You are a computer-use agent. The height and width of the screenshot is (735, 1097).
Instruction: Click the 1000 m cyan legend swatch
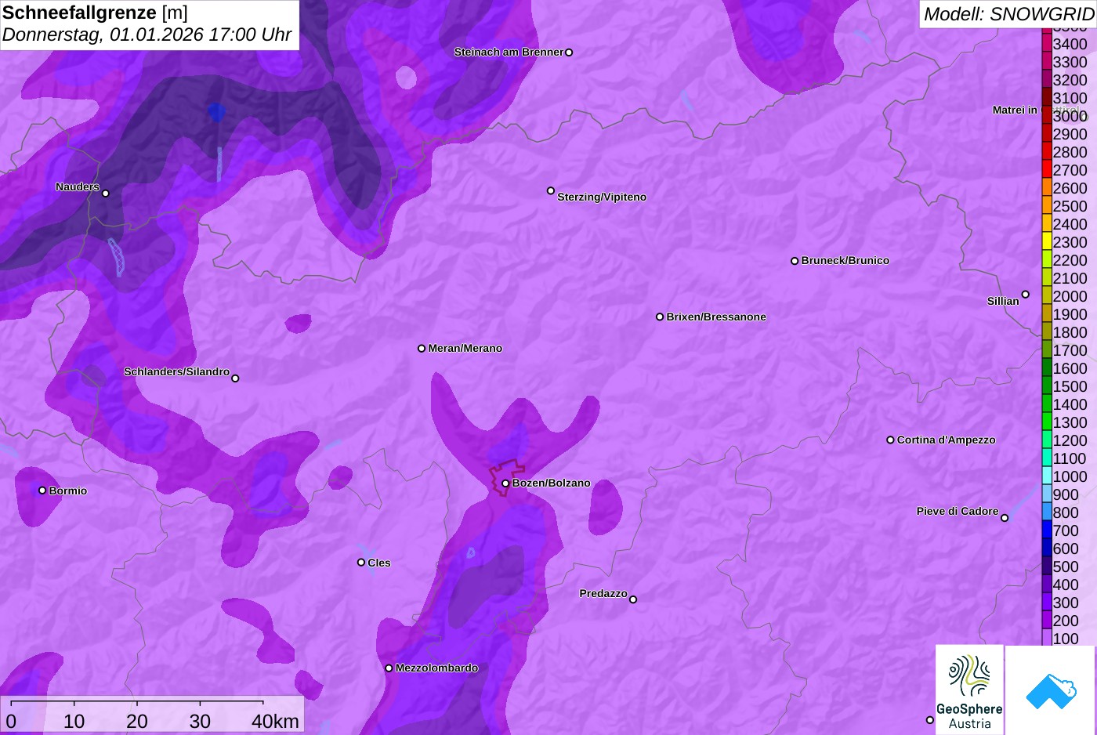tap(1047, 476)
